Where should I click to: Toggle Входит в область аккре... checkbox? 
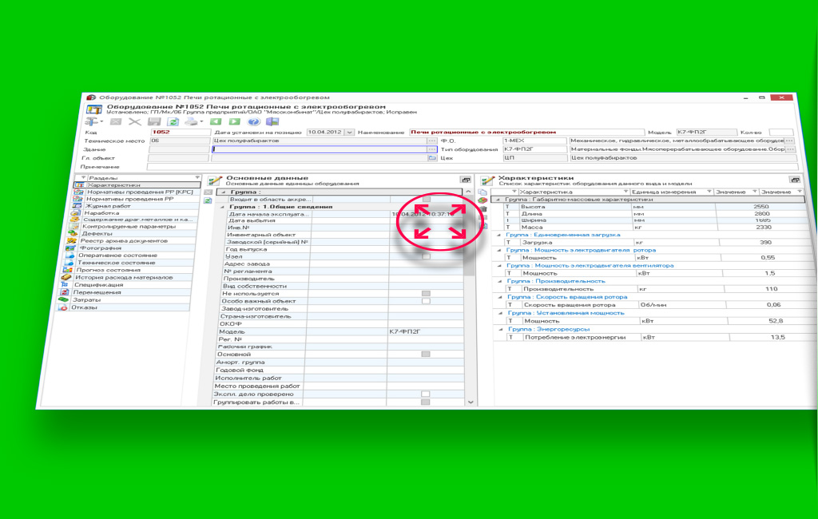tap(427, 200)
